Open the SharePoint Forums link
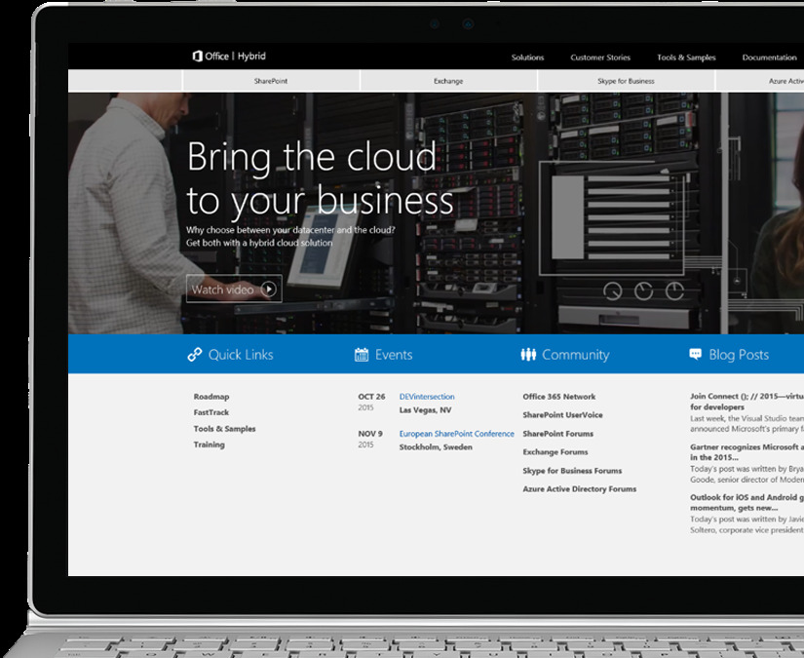804x658 pixels. (557, 434)
